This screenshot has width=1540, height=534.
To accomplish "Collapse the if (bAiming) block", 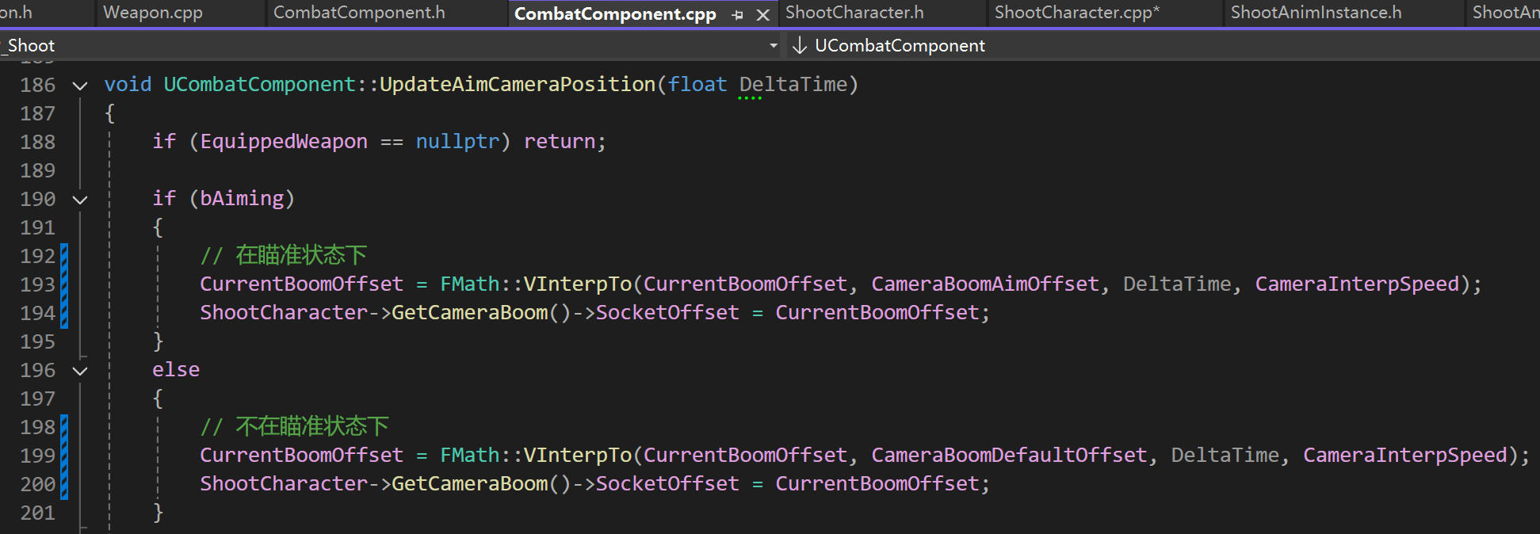I will [80, 199].
